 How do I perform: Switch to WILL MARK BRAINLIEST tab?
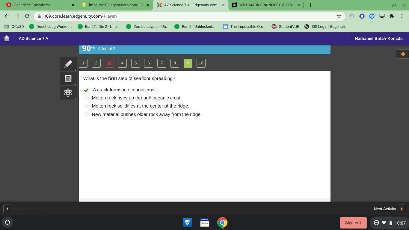pos(265,5)
